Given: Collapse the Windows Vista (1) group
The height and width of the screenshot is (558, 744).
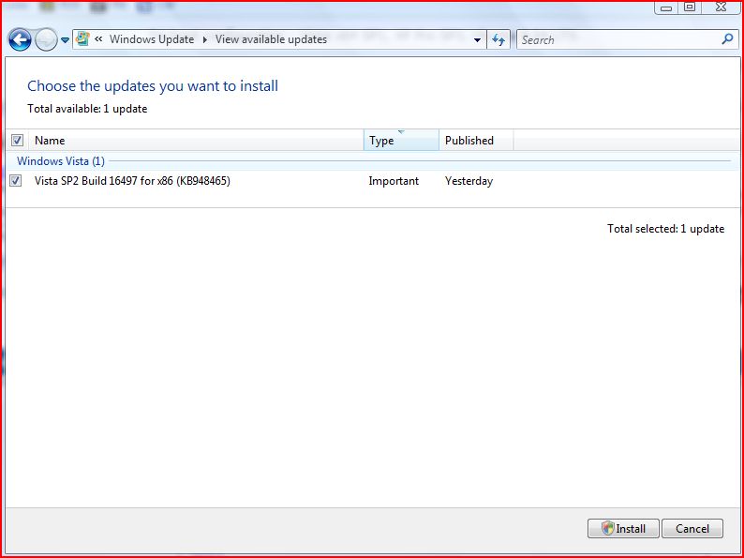Looking at the screenshot, I should pos(61,161).
